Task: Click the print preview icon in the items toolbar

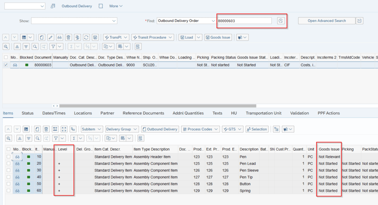Action: (x=141, y=138)
